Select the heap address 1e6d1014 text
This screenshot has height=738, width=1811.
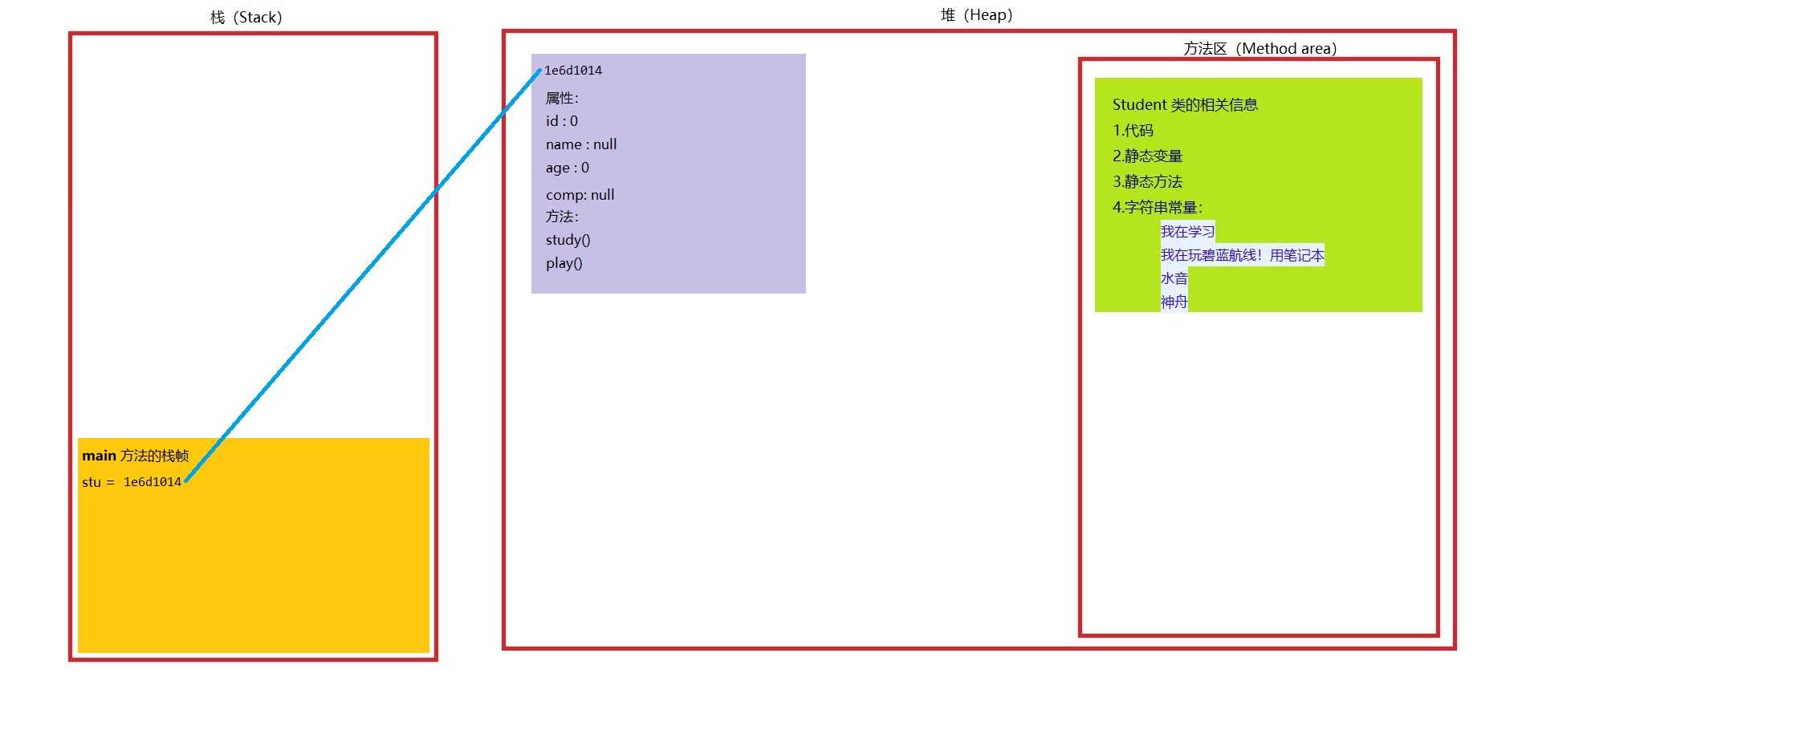573,71
